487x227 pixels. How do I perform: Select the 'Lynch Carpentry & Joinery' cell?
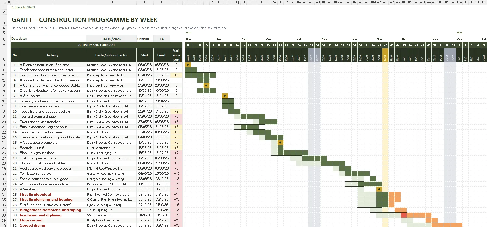pyautogui.click(x=111, y=205)
